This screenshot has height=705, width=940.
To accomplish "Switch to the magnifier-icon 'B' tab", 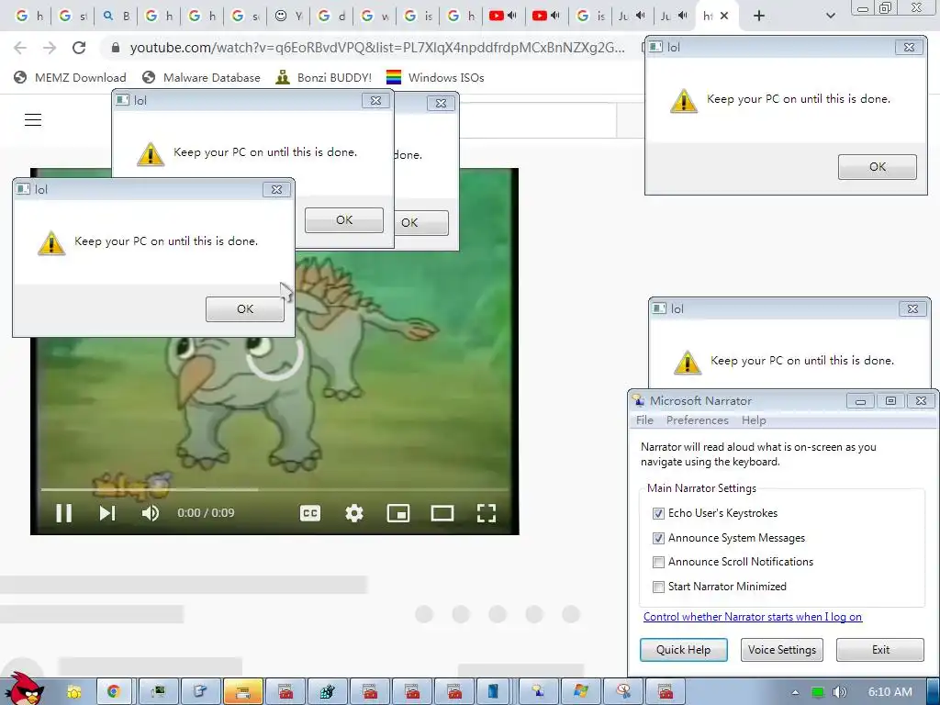I will [116, 17].
